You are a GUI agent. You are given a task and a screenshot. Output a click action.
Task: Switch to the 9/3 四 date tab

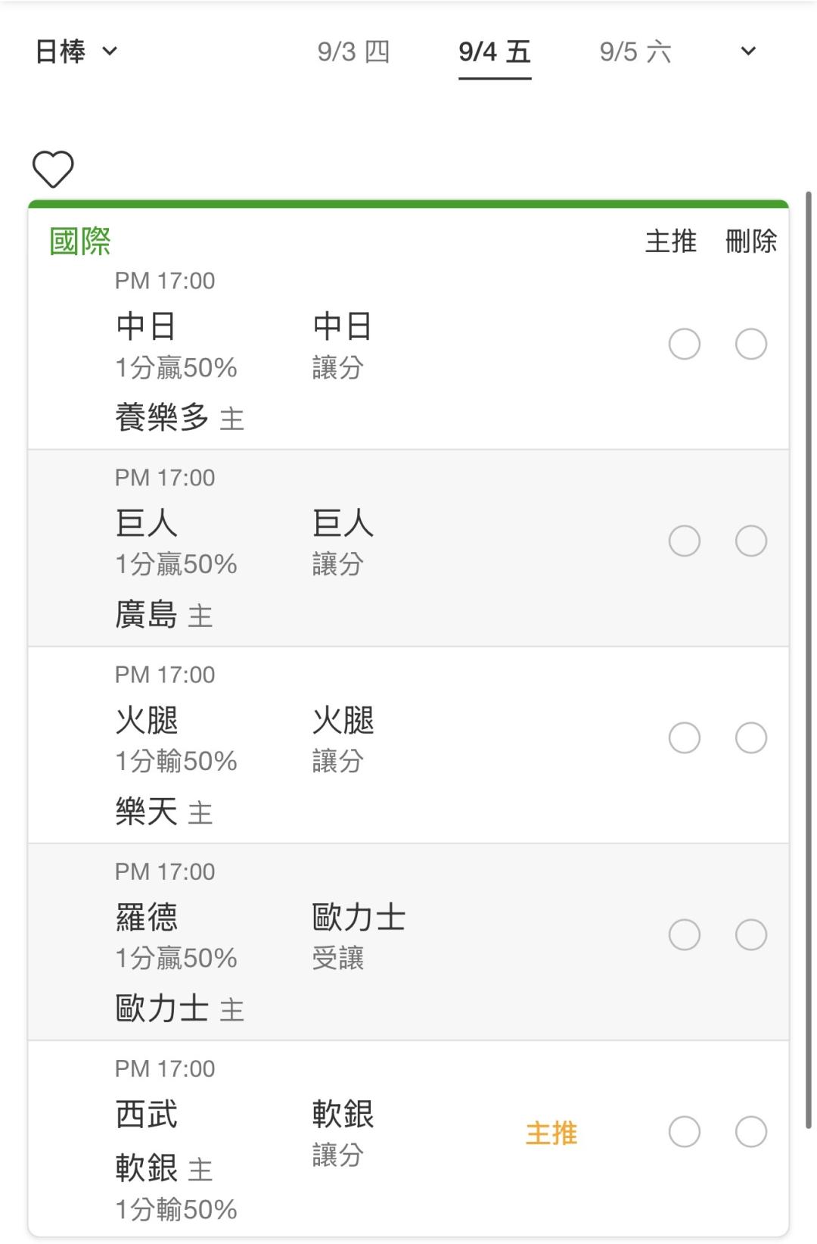(353, 51)
